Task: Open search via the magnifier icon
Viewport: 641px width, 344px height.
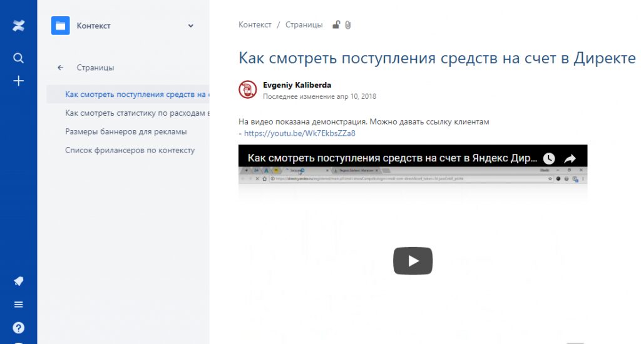Action: coord(19,58)
